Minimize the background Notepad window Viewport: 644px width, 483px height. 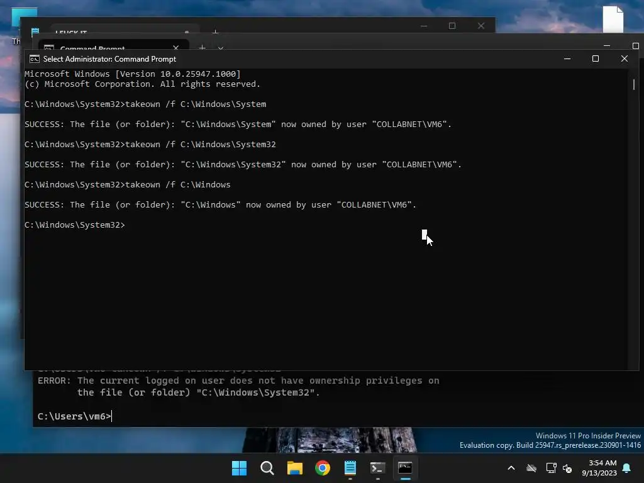(x=424, y=26)
